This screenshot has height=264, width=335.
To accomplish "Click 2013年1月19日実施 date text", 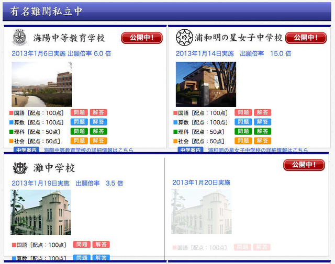I will pyautogui.click(x=41, y=183).
